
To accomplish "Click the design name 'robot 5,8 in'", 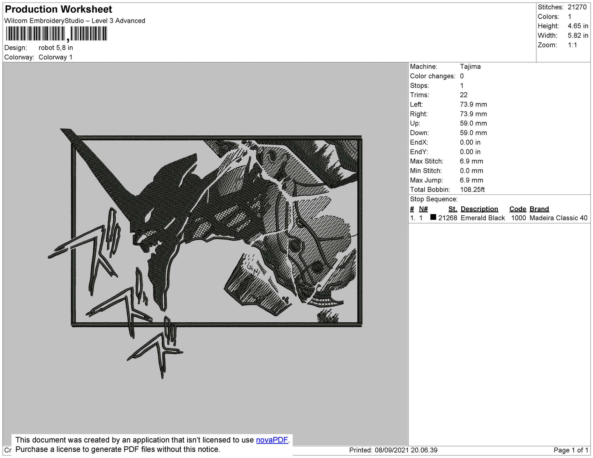I will [56, 48].
